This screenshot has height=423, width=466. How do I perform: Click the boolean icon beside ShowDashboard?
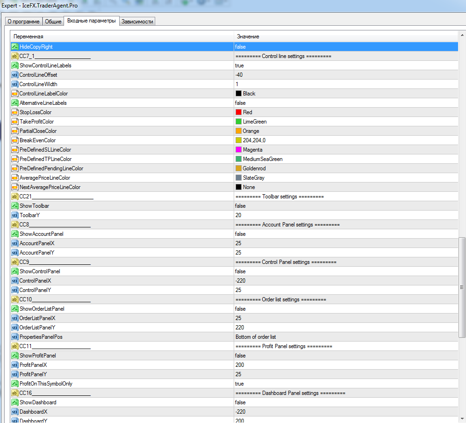(14, 402)
